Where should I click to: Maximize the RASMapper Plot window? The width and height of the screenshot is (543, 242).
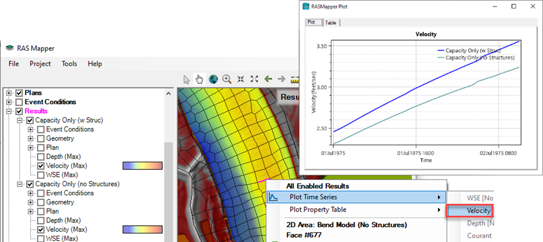(514, 6)
